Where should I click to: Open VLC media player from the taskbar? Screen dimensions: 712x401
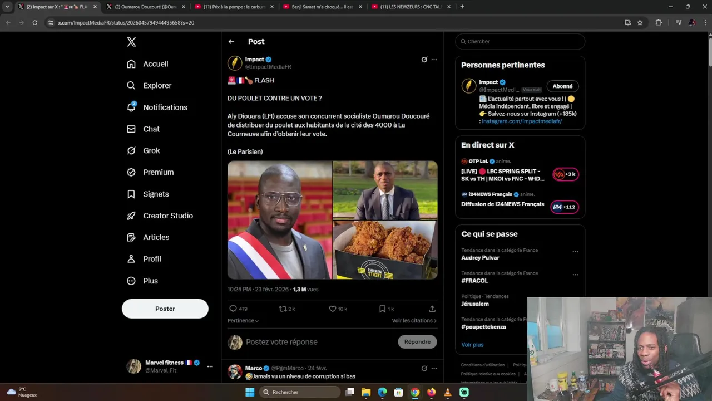tap(448, 392)
